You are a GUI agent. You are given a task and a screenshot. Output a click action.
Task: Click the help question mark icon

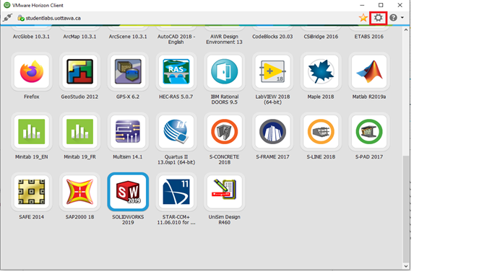(394, 18)
